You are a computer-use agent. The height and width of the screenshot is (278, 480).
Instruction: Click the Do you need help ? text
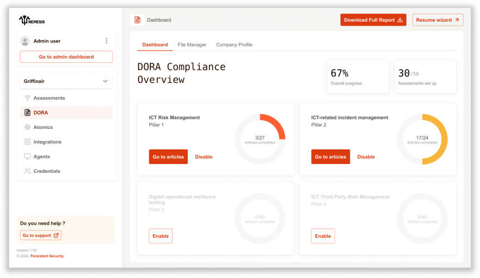(42, 224)
